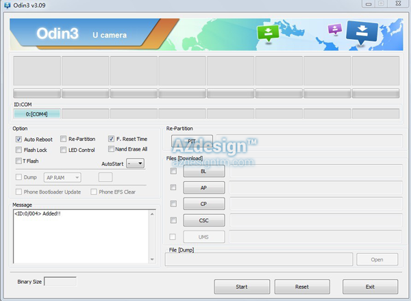
Task: Check the box next to AP
Action: 173,187
